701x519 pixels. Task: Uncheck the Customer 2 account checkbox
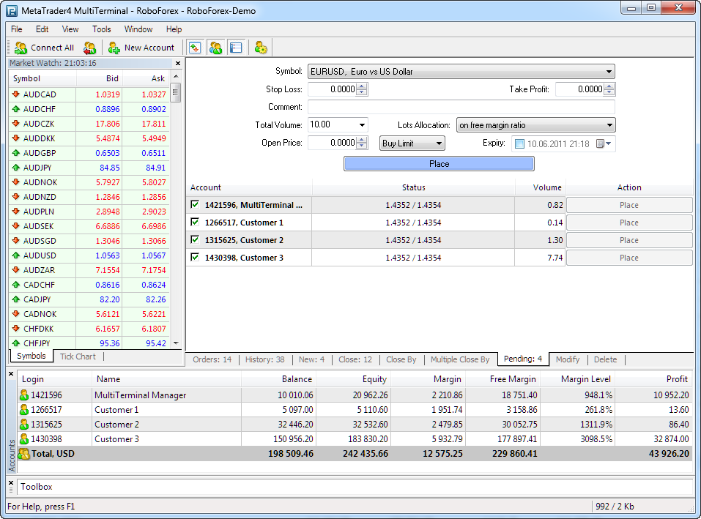click(x=195, y=240)
